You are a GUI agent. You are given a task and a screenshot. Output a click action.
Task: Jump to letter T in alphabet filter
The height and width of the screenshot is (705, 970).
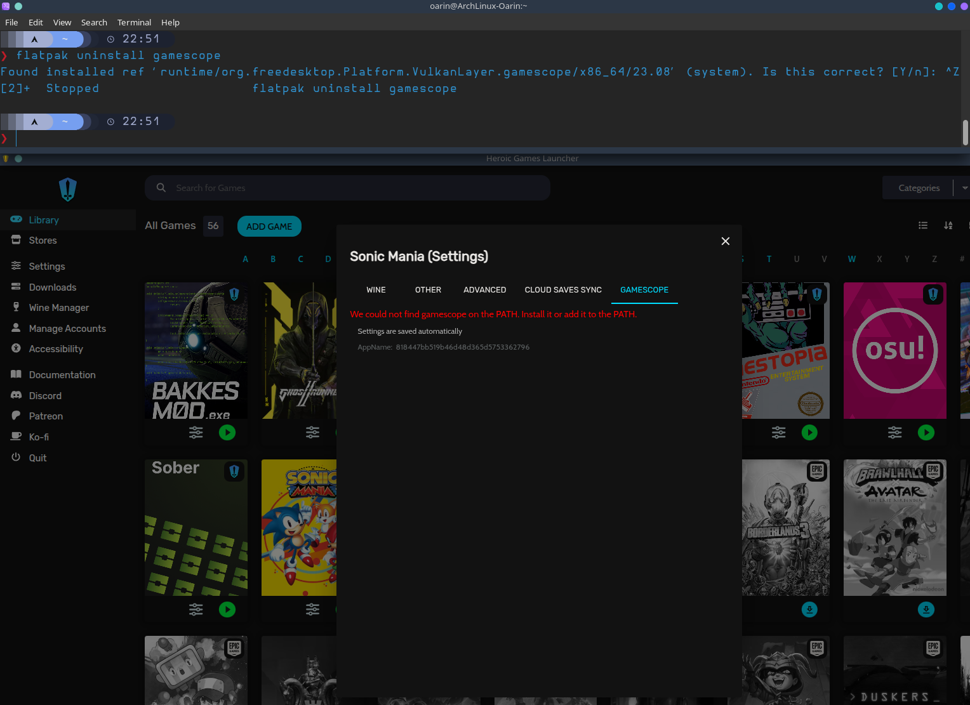(769, 259)
